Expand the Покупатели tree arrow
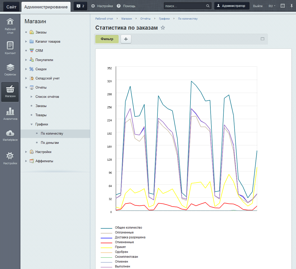The image size is (296, 269). [x=26, y=60]
